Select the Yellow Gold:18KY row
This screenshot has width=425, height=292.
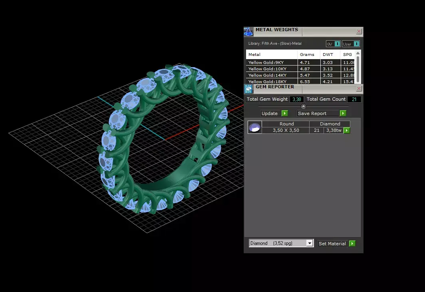pyautogui.click(x=300, y=81)
